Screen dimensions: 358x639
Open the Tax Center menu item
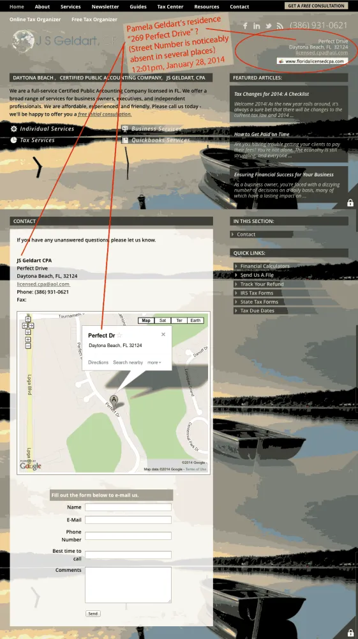point(170,6)
